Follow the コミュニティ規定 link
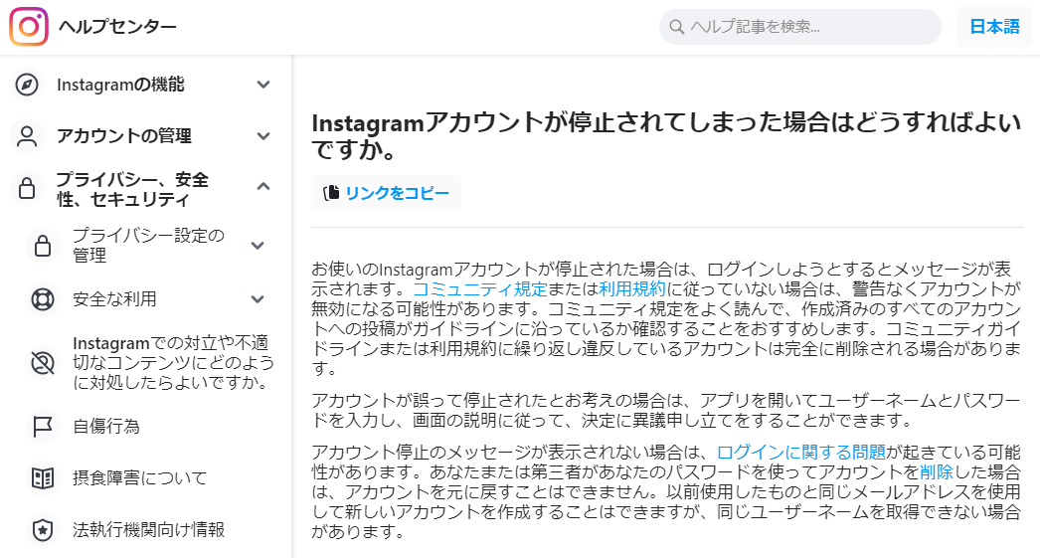Viewport: 1040px width, 558px height. click(x=479, y=289)
